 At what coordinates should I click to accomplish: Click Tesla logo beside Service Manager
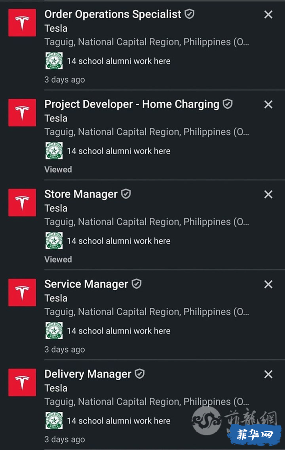[x=22, y=292]
